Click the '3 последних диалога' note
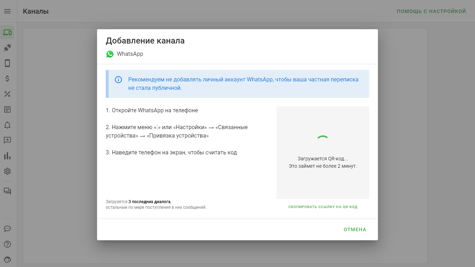Screen dimensions: 475x267 [149, 202]
